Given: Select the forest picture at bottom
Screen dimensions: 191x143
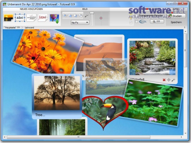Looking at the screenshot, I should (x=62, y=127).
